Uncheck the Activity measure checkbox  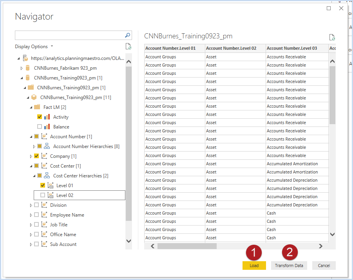click(40, 117)
